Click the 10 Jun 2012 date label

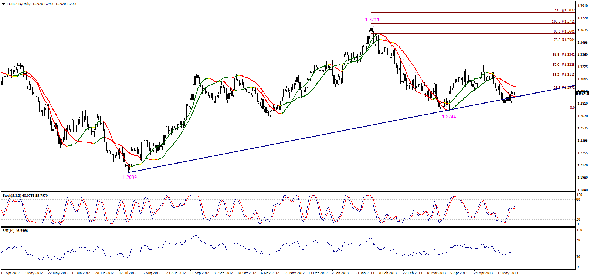[x=81, y=273]
